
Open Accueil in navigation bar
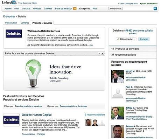(x=8, y=9)
